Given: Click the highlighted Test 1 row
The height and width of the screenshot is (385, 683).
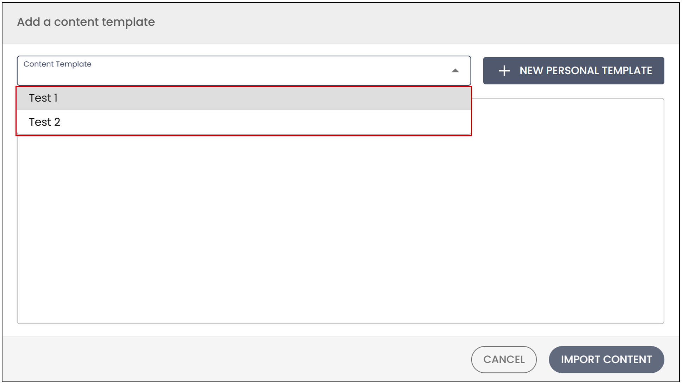Looking at the screenshot, I should coord(244,98).
